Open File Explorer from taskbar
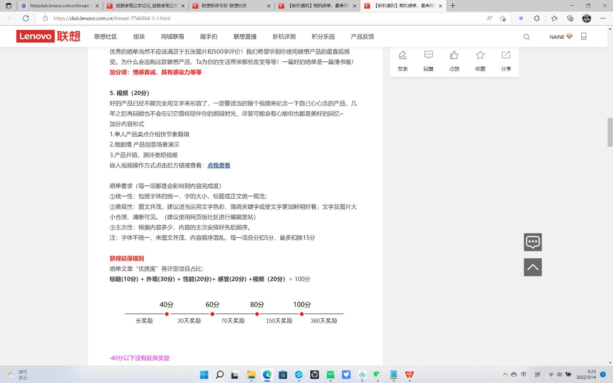 251,375
